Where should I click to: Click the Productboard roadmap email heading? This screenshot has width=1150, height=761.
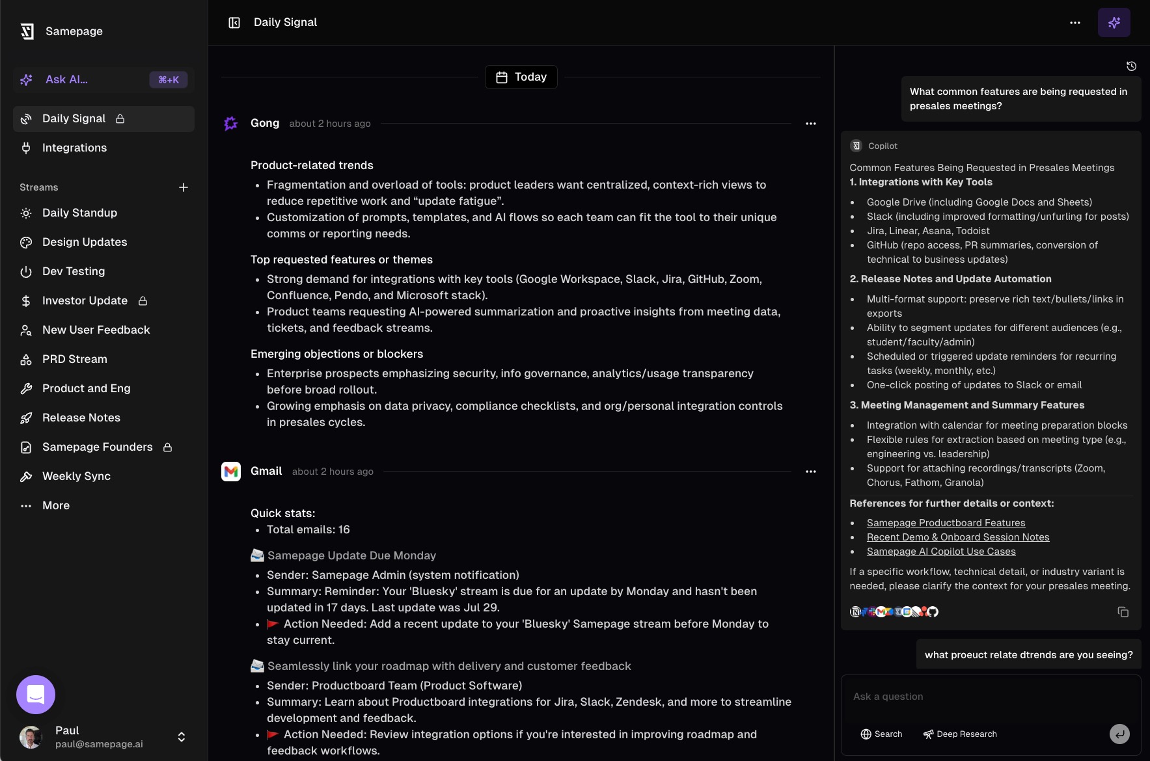point(449,666)
